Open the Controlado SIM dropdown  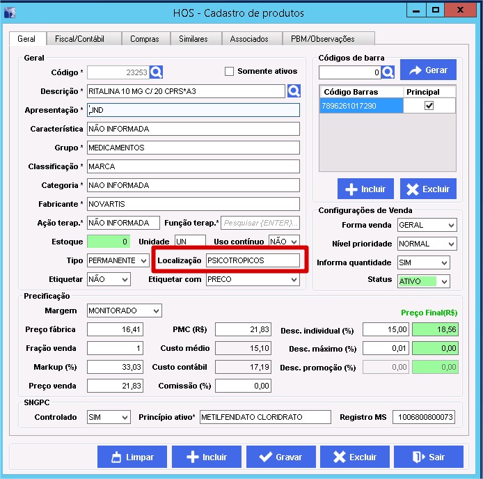[125, 417]
